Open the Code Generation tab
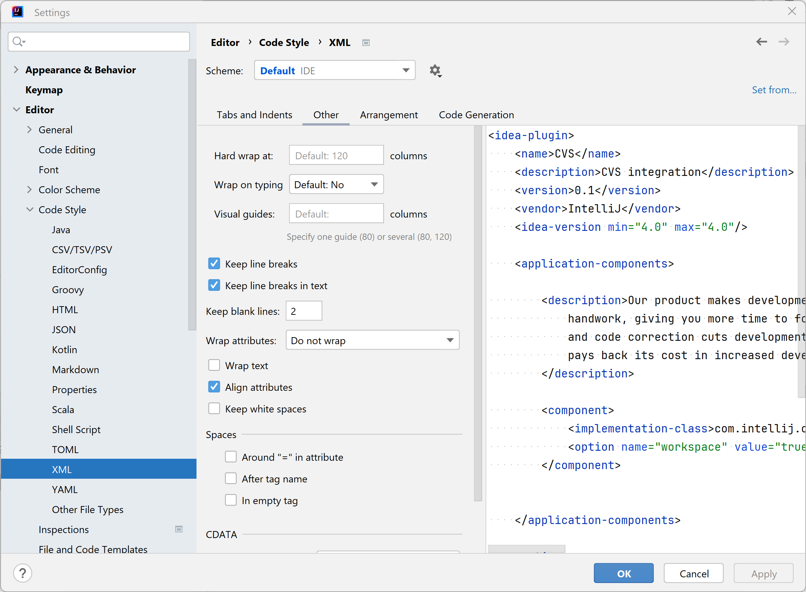 point(476,115)
